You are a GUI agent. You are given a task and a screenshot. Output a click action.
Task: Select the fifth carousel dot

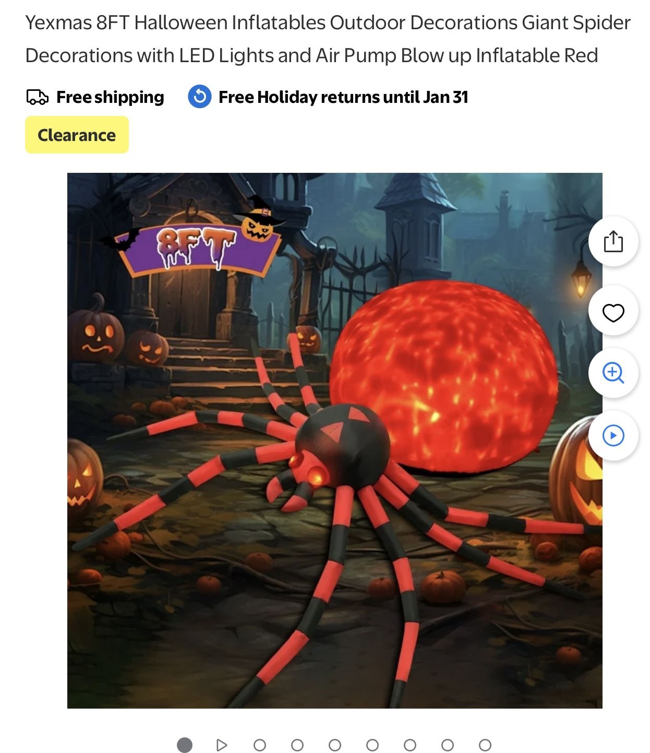click(335, 745)
